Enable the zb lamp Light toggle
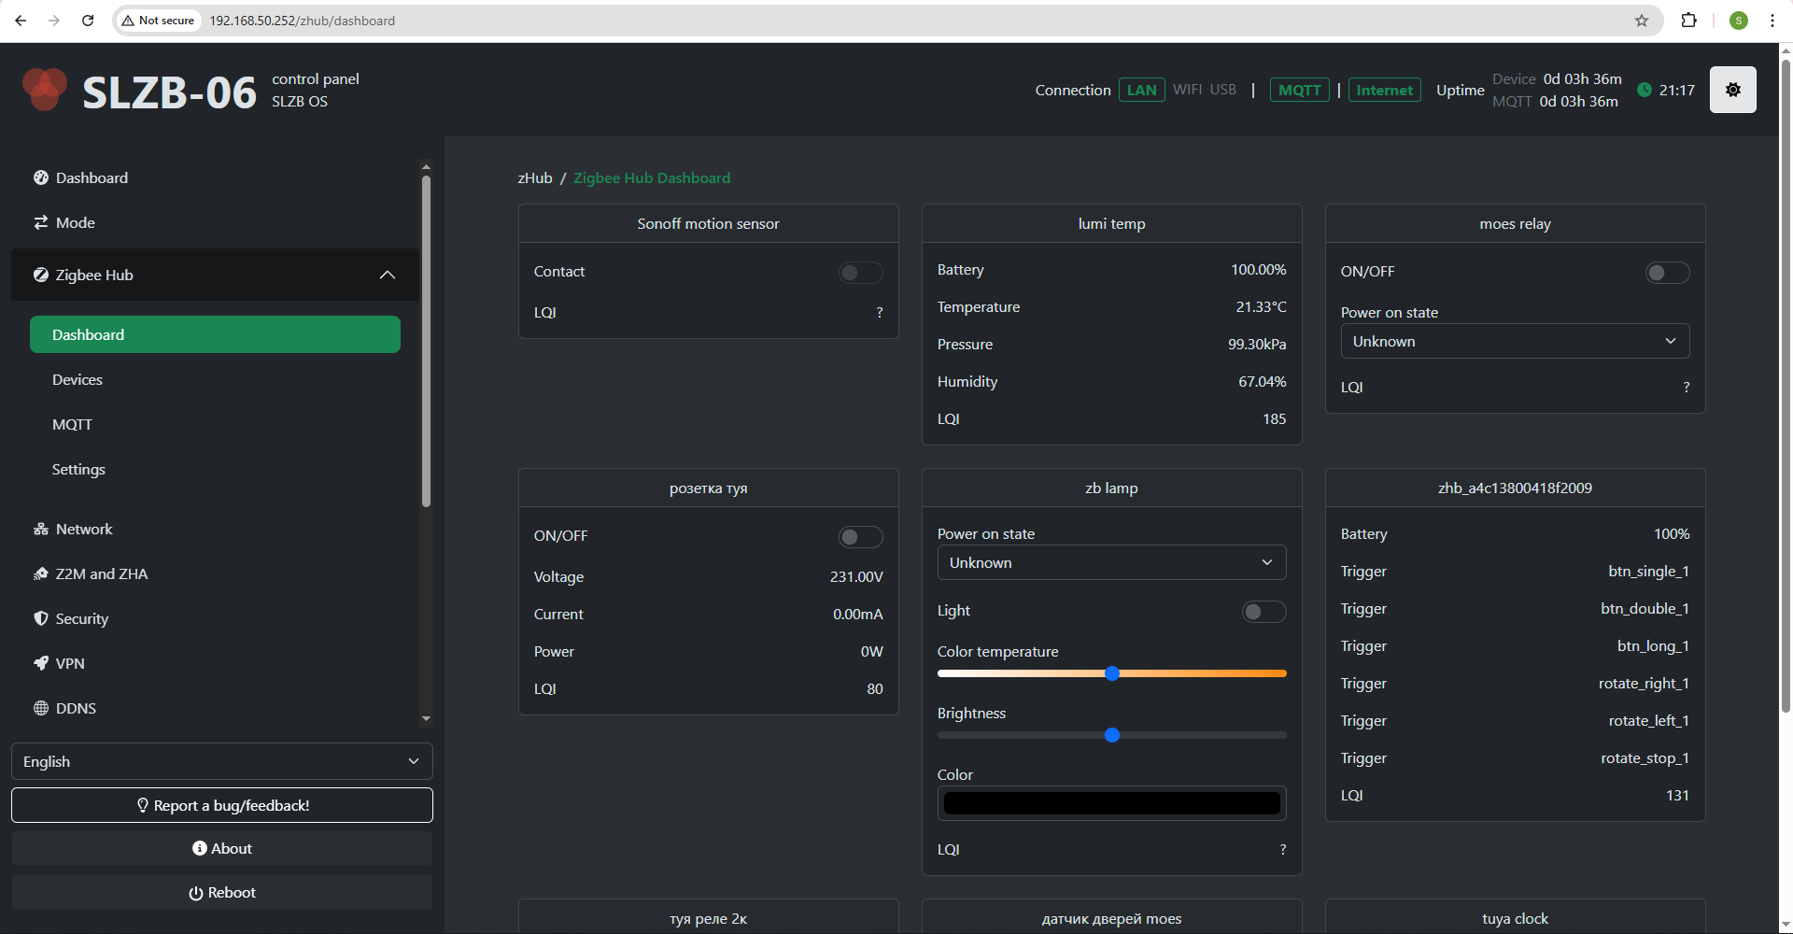 [x=1264, y=612]
